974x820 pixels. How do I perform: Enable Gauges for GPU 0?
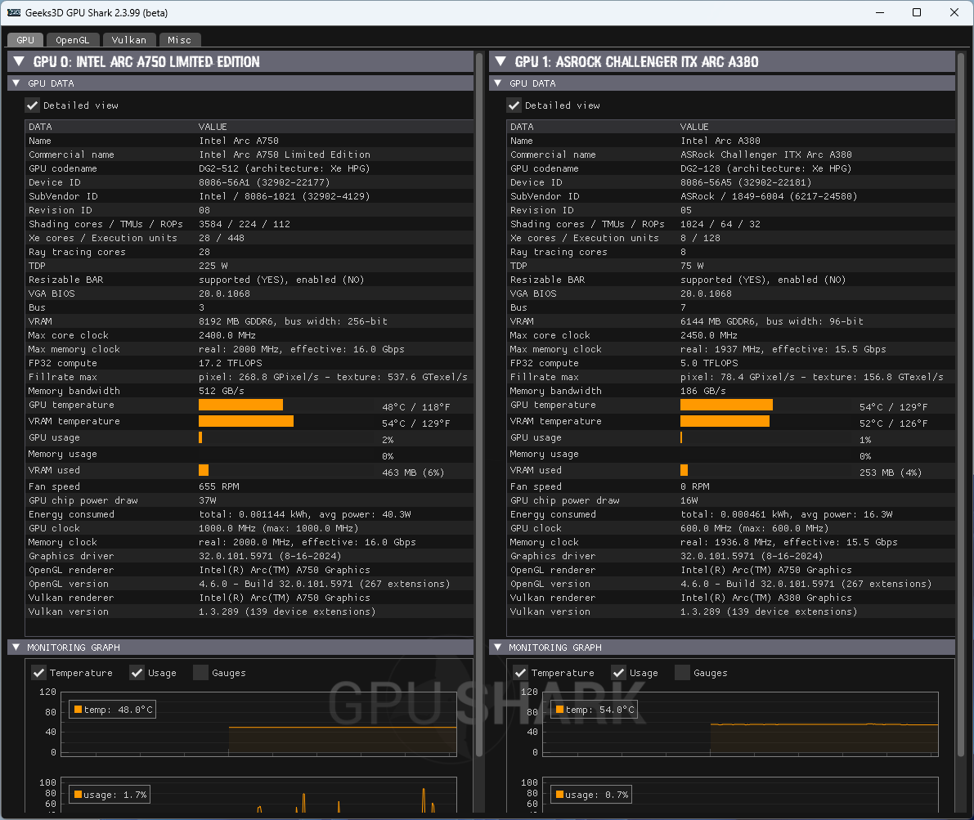[200, 673]
